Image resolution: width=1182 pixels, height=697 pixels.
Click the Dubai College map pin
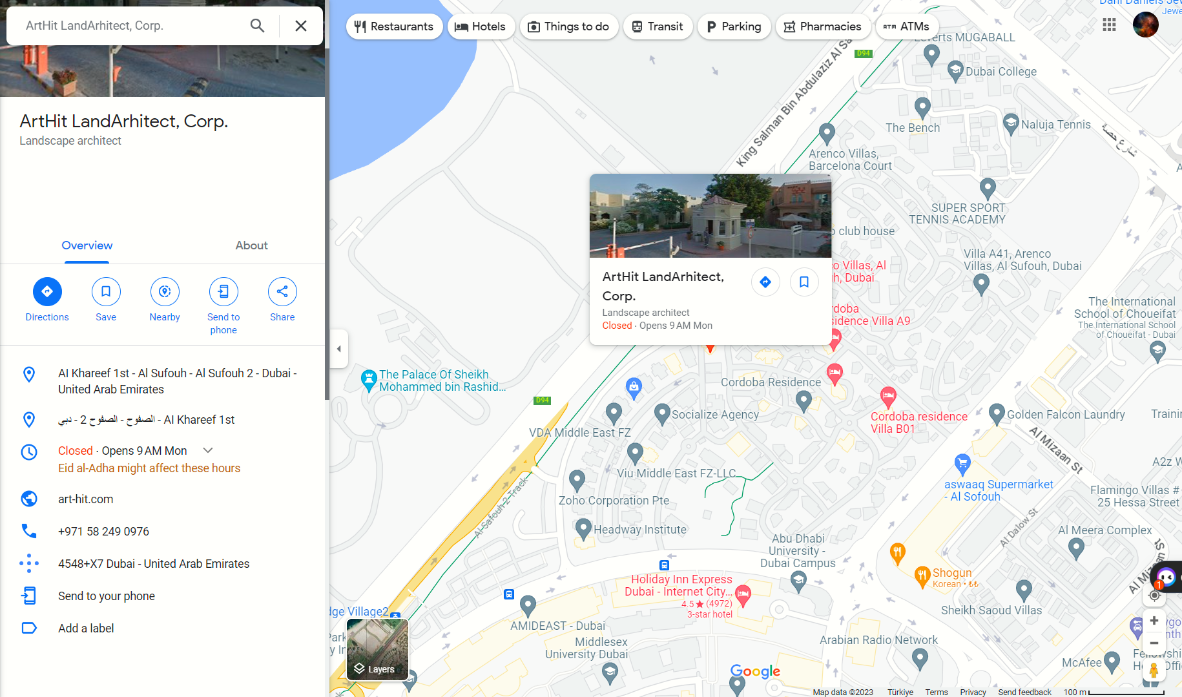[x=955, y=72]
